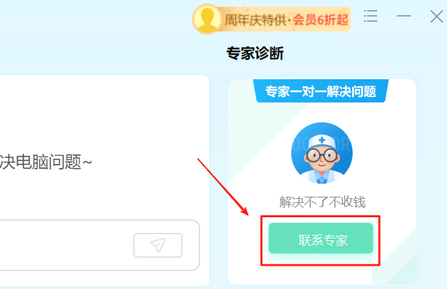Click the yellow user avatar icon

tap(207, 19)
